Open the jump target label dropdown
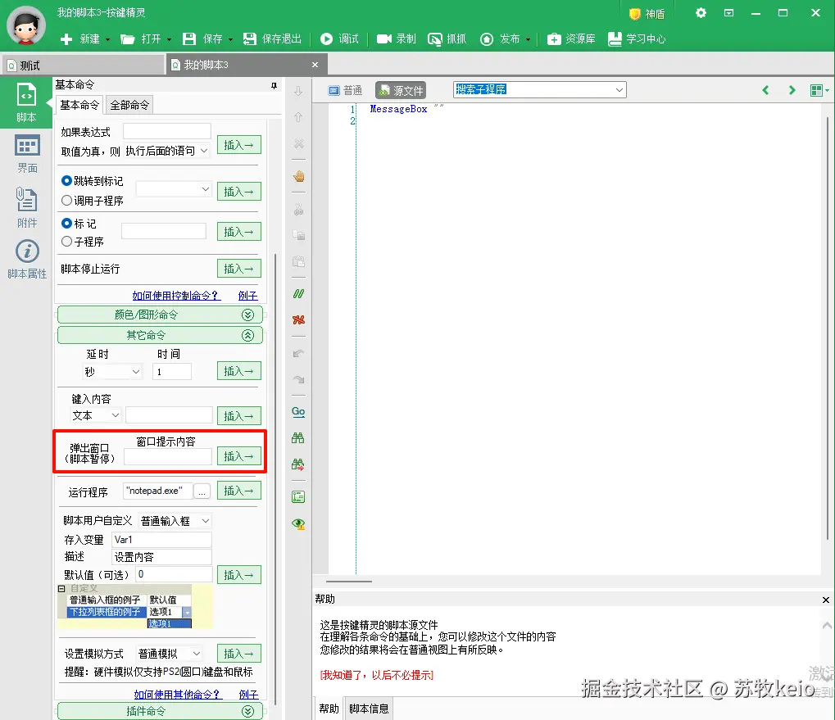Image resolution: width=835 pixels, height=720 pixels. [x=174, y=189]
